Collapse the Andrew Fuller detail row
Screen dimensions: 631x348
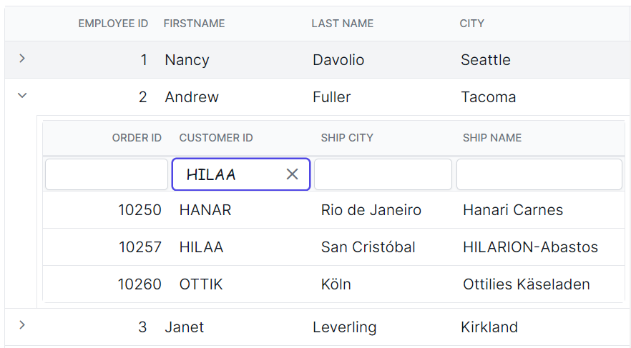coord(22,96)
